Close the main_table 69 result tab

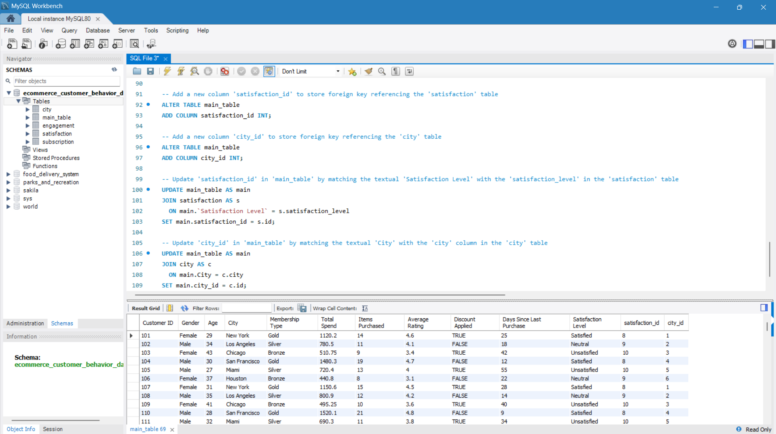[x=172, y=430]
